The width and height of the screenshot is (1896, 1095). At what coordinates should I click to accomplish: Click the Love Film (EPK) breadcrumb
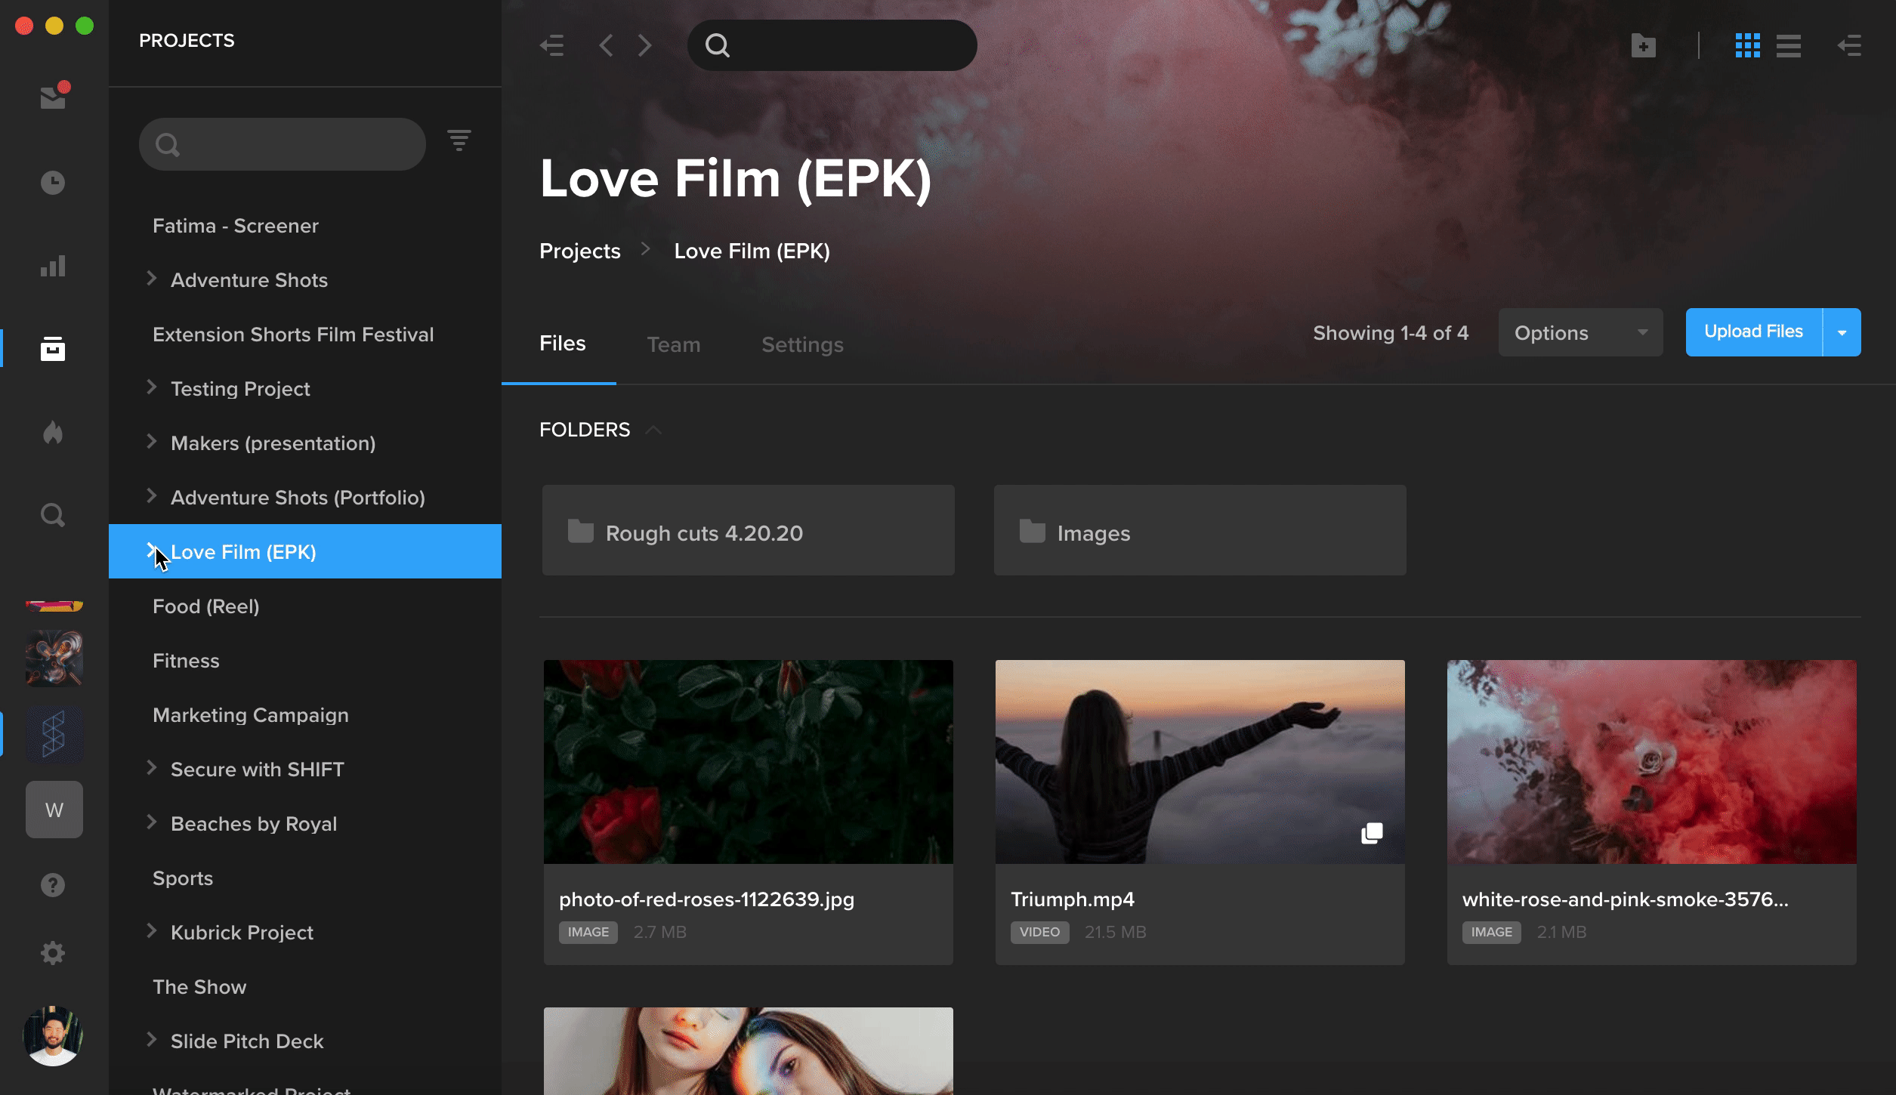coord(752,251)
